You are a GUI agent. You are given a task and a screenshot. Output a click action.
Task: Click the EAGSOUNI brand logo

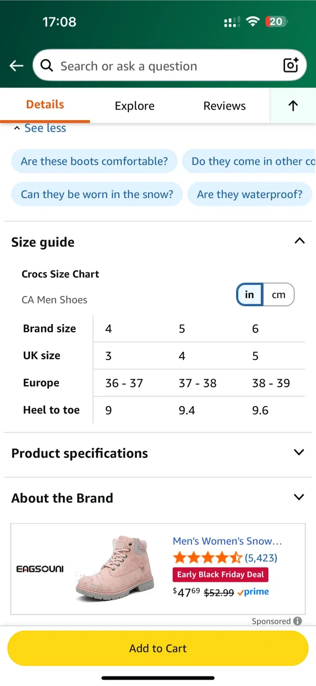coord(40,568)
